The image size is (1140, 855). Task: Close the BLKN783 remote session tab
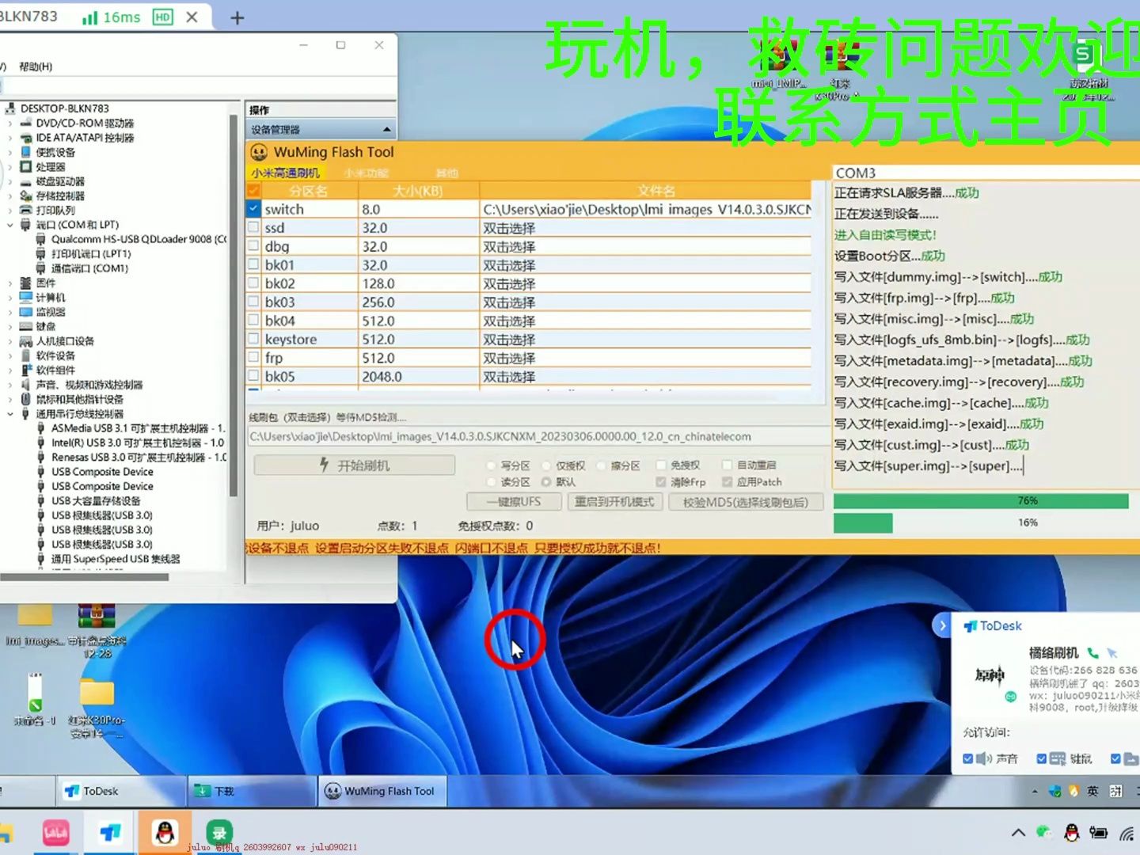coord(192,17)
